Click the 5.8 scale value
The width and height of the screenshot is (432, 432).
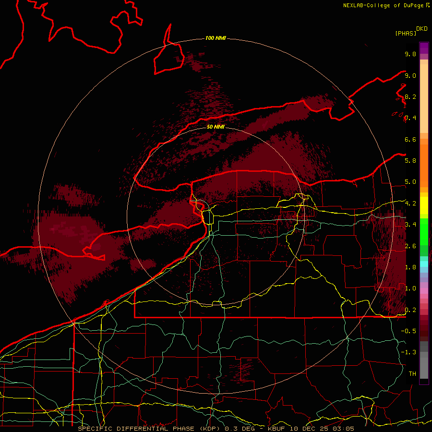(x=410, y=161)
